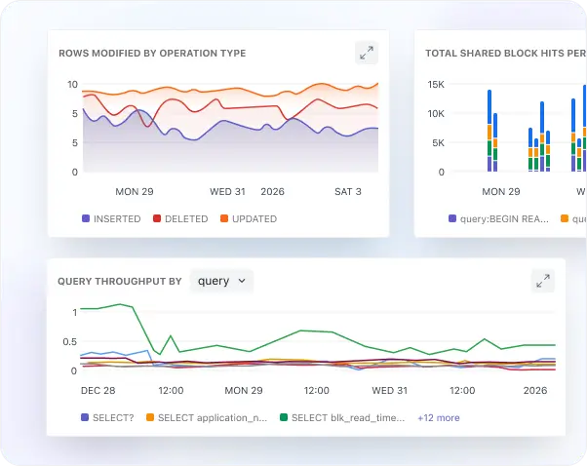Show the +12 more legend entries
The image size is (587, 466).
439,417
